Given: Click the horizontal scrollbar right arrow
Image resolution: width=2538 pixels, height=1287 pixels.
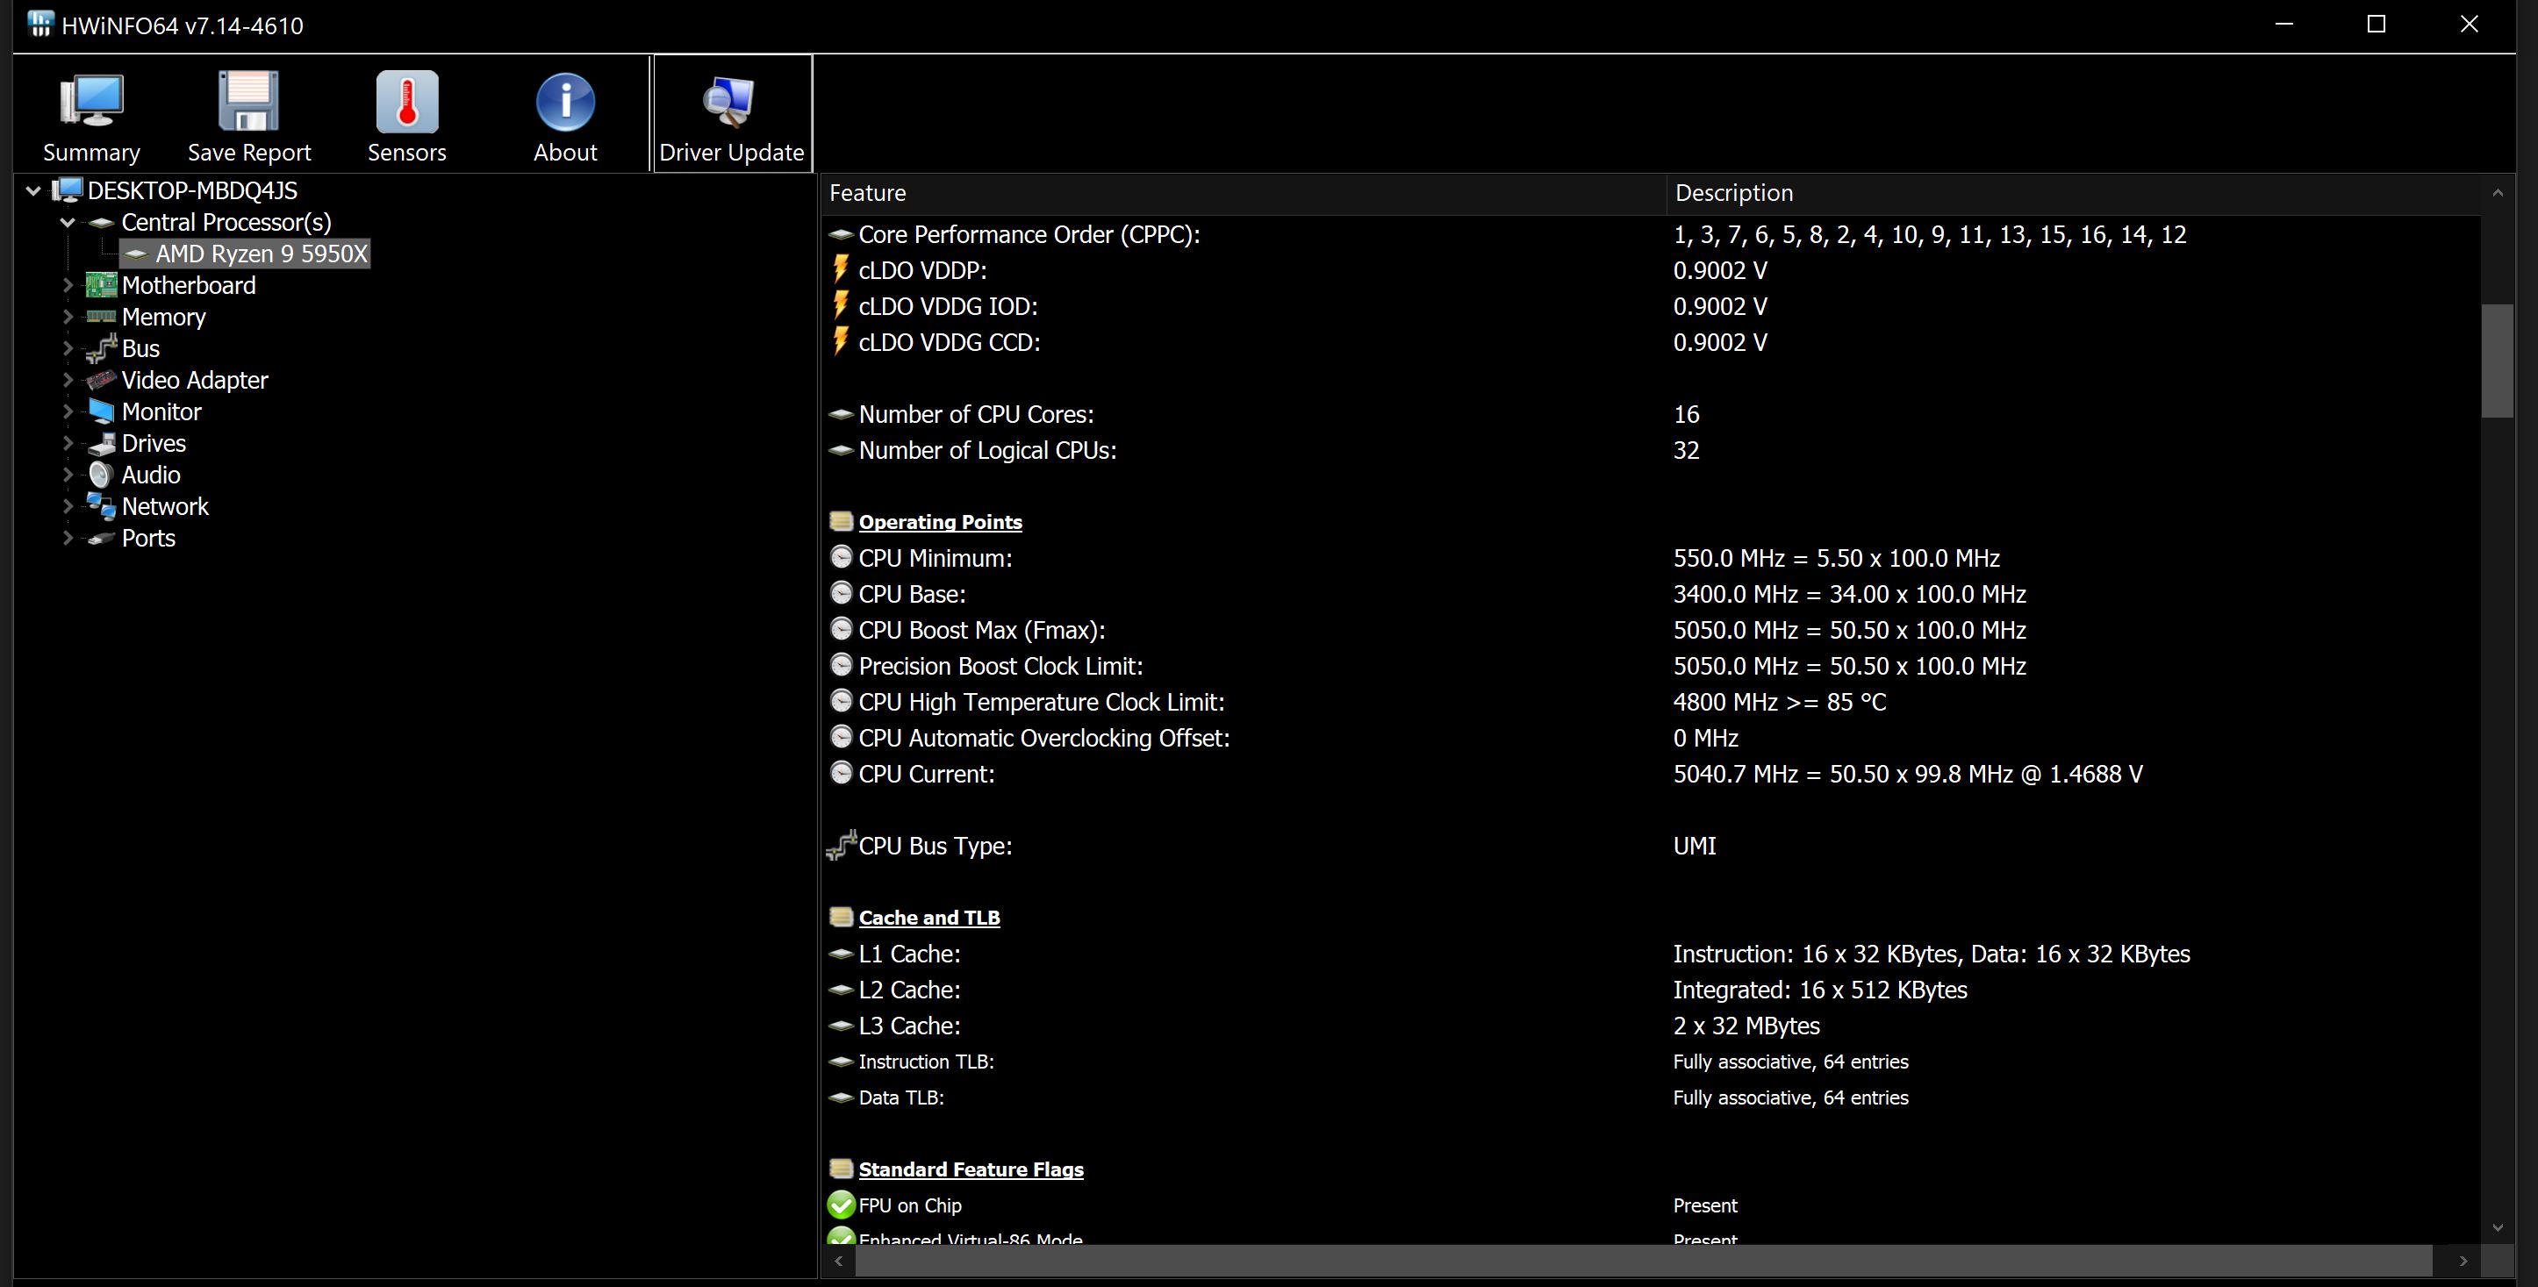Looking at the screenshot, I should tap(2463, 1261).
